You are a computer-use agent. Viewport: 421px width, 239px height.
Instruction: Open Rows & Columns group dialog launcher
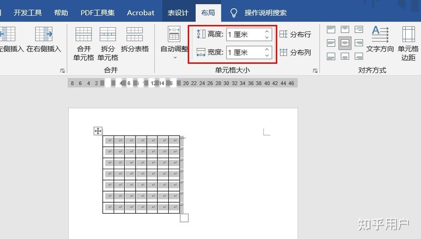point(62,71)
